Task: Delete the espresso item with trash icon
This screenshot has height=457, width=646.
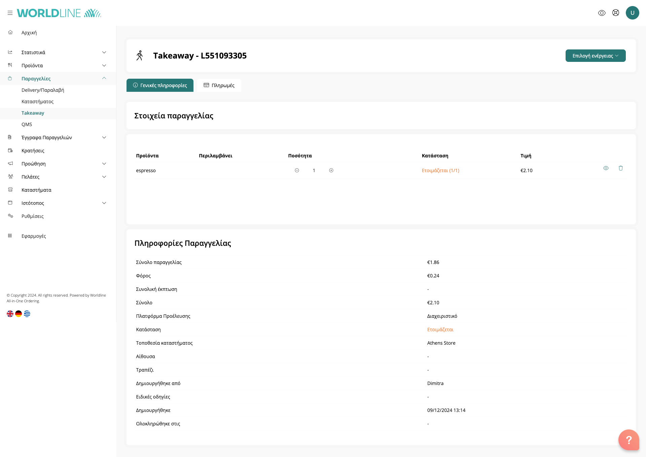Action: (x=621, y=168)
